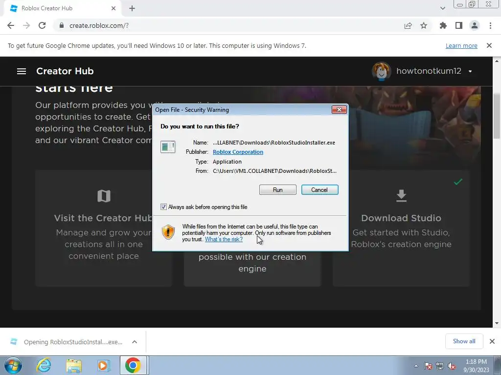The height and width of the screenshot is (375, 501).
Task: Open the Roblox Corporation publisher link
Action: (238, 152)
